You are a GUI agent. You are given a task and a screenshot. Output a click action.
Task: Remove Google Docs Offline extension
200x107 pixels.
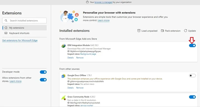click(x=80, y=88)
